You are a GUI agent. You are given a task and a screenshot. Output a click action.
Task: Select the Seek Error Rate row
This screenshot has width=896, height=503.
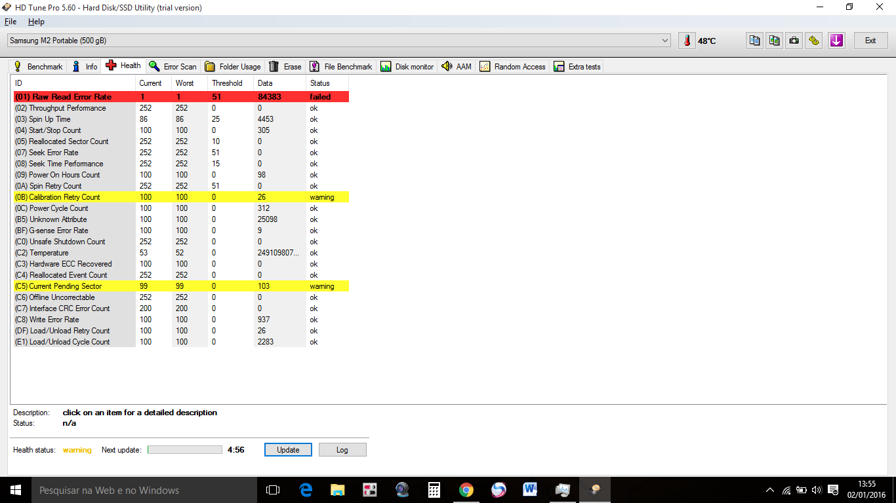point(181,153)
